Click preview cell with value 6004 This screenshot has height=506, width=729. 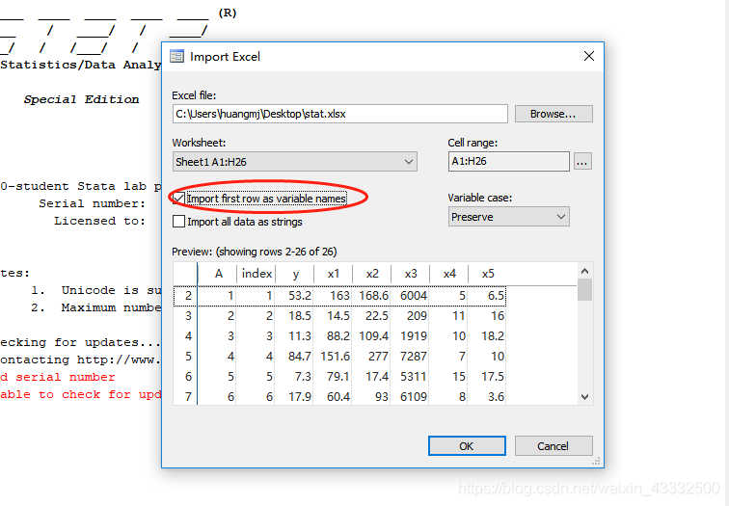410,296
